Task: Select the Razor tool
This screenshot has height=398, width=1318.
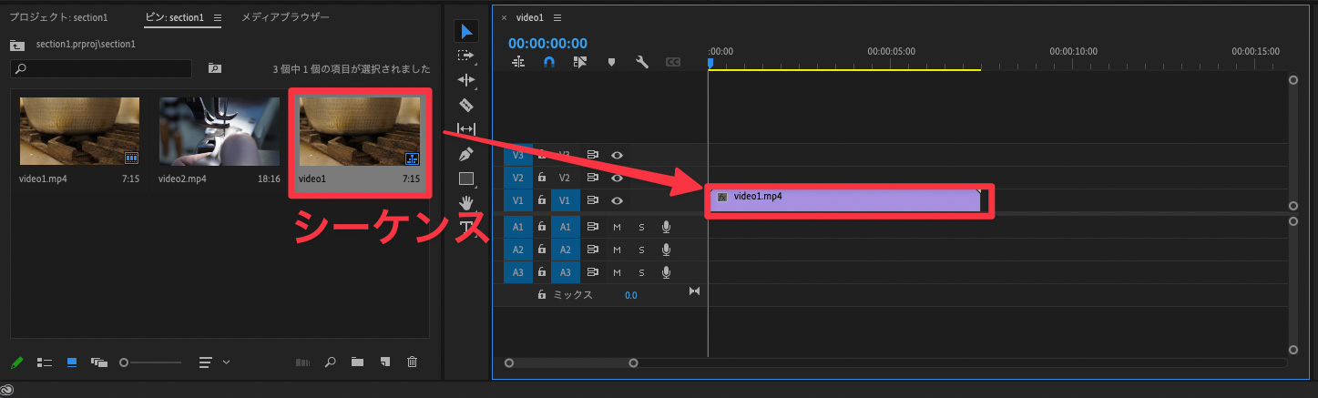Action: [x=466, y=105]
